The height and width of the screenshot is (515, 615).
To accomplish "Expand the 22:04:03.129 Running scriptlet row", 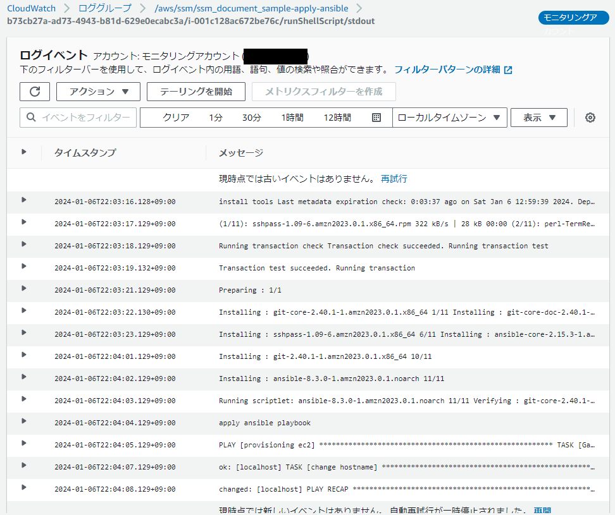I will pyautogui.click(x=24, y=399).
